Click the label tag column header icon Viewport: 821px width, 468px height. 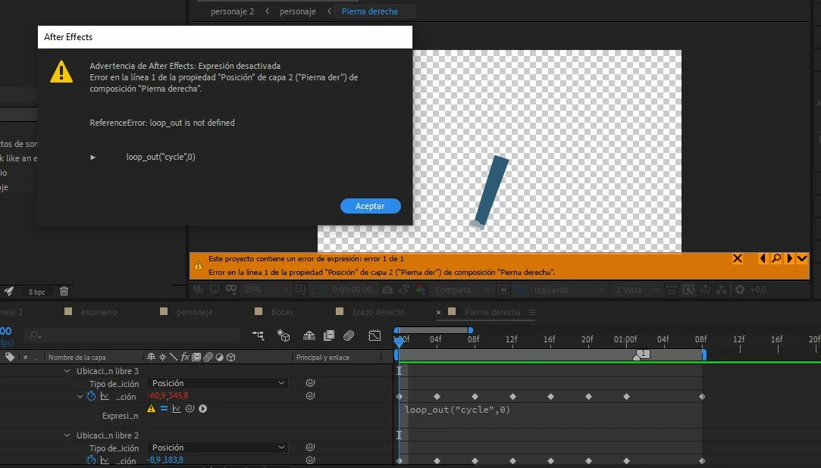(x=10, y=357)
